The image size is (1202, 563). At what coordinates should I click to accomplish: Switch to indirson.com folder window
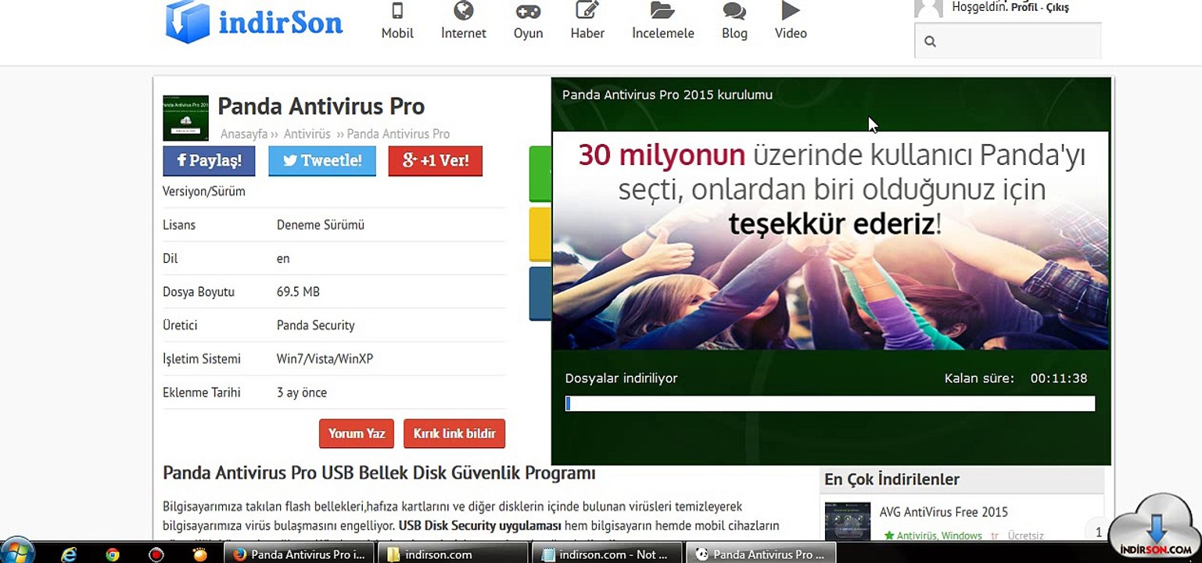pos(454,554)
